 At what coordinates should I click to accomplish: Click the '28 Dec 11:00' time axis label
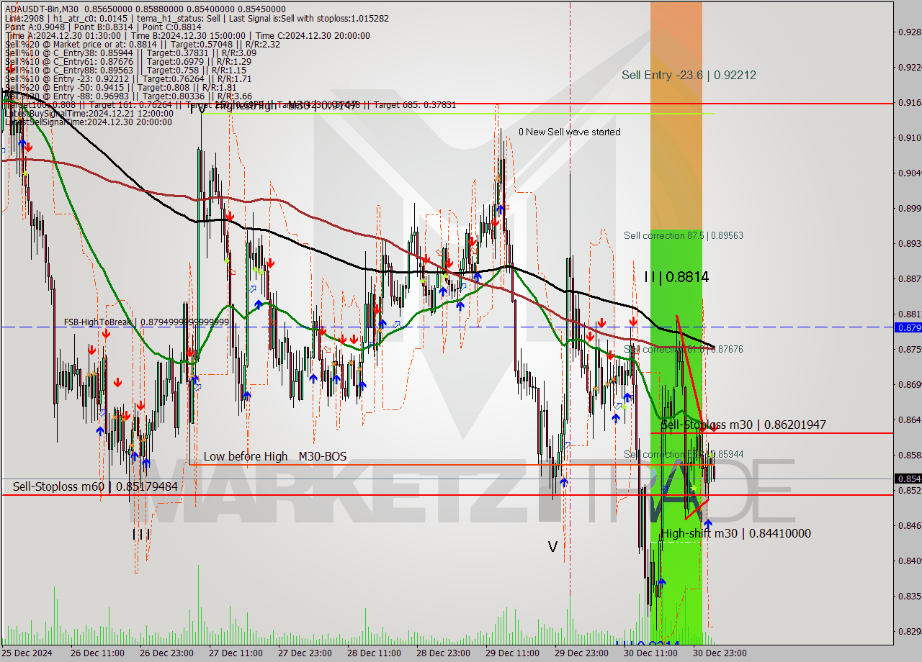click(x=374, y=653)
